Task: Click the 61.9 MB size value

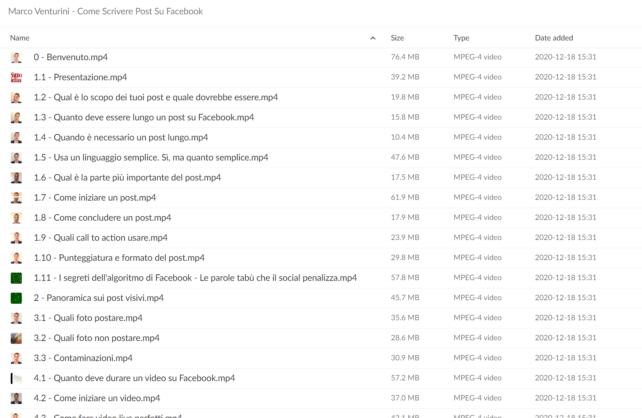Action: 405,197
